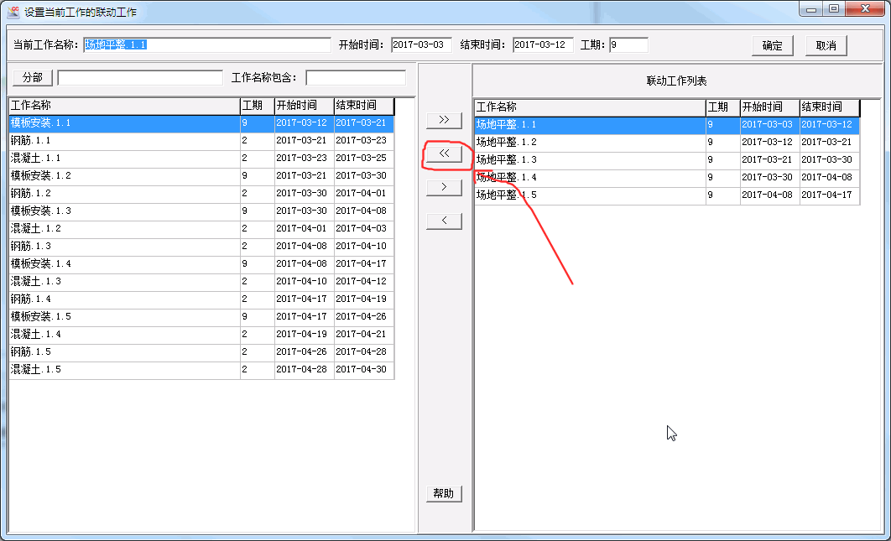Click left table 工作名称 column header
Viewport: 891px width, 541px height.
(124, 106)
